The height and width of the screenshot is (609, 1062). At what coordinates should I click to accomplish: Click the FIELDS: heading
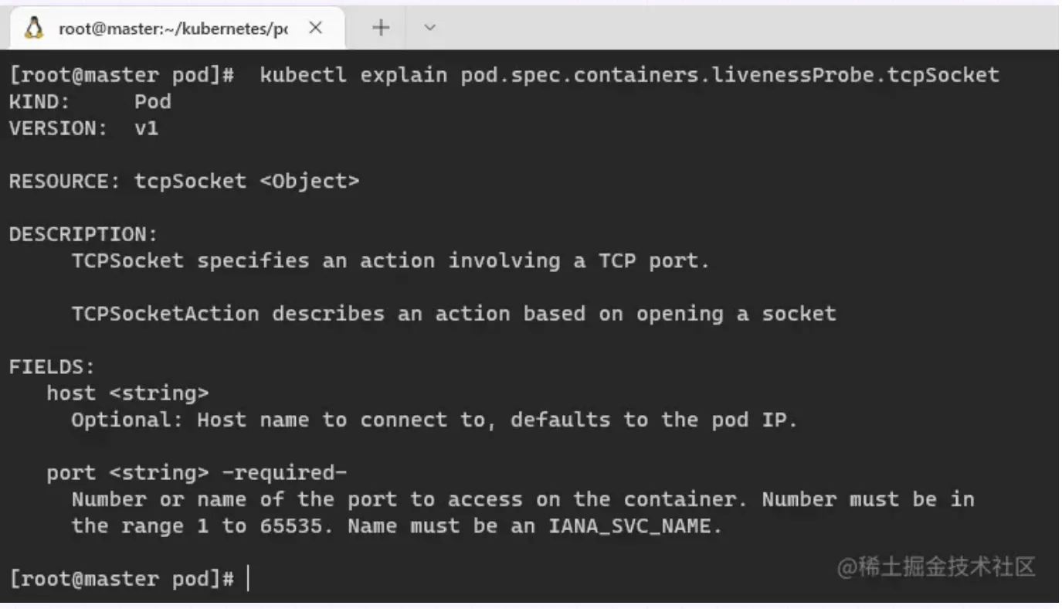[x=52, y=366]
